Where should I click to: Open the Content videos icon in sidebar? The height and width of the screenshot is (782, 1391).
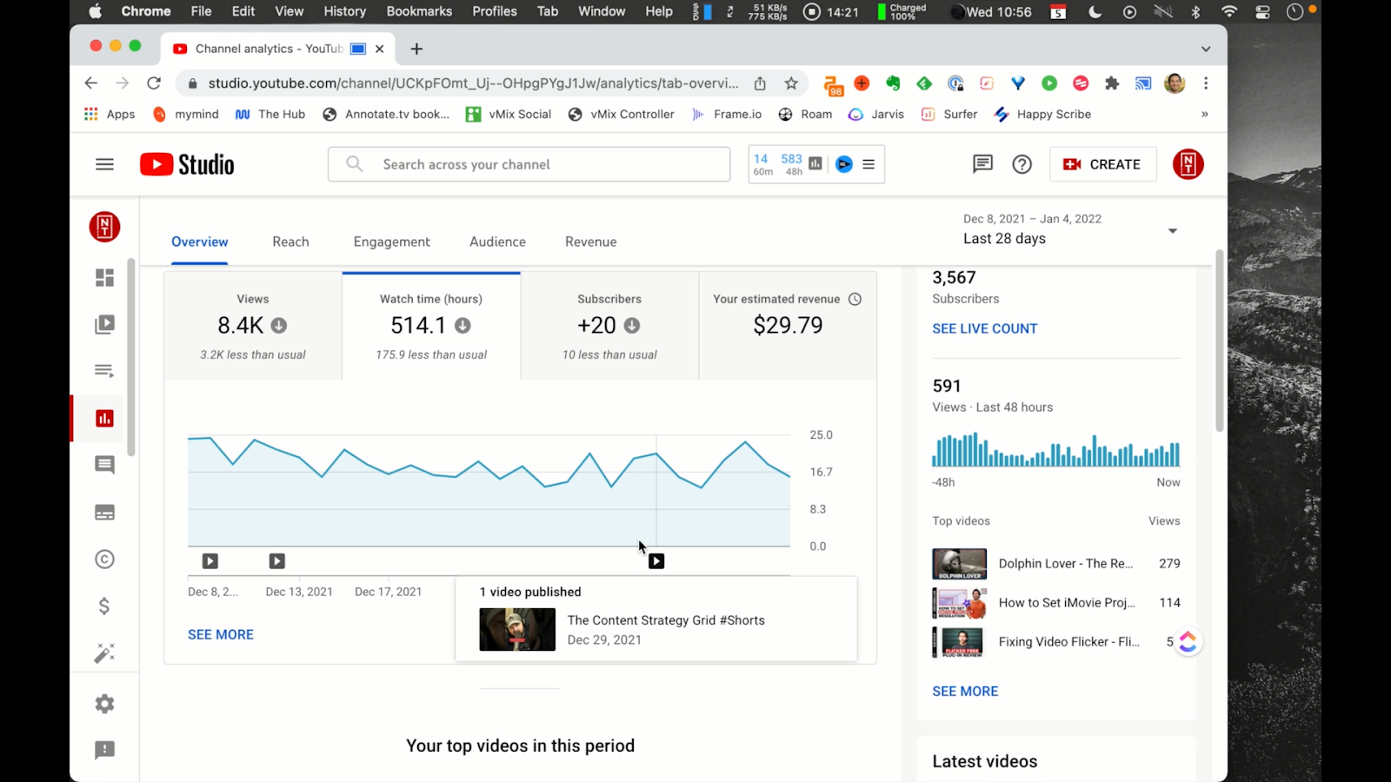(104, 324)
